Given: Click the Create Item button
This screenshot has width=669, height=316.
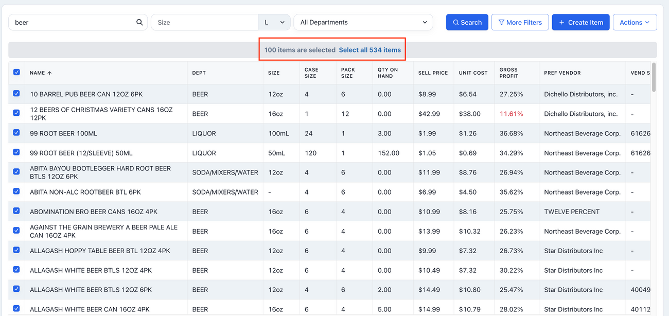Looking at the screenshot, I should click(580, 23).
